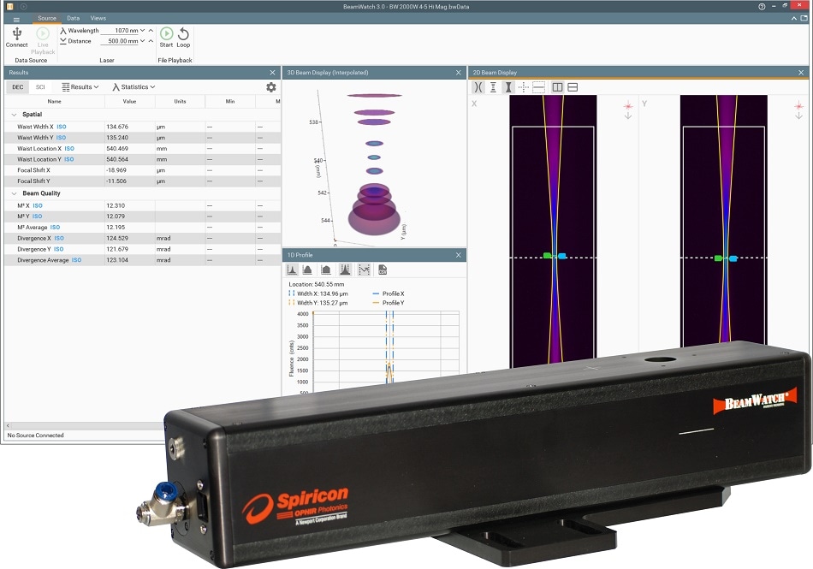Click ISO link for Divergence Average

coord(77,259)
